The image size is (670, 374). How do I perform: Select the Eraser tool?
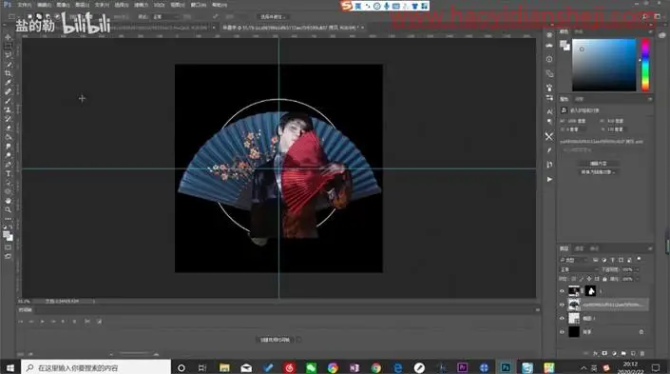tap(8, 128)
